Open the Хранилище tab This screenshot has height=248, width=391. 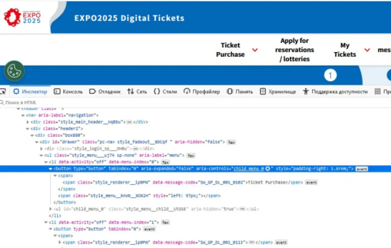click(278, 92)
